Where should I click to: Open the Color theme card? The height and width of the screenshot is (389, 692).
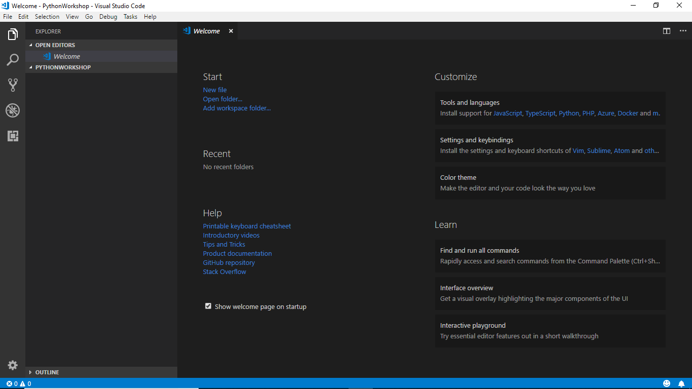[x=550, y=183]
